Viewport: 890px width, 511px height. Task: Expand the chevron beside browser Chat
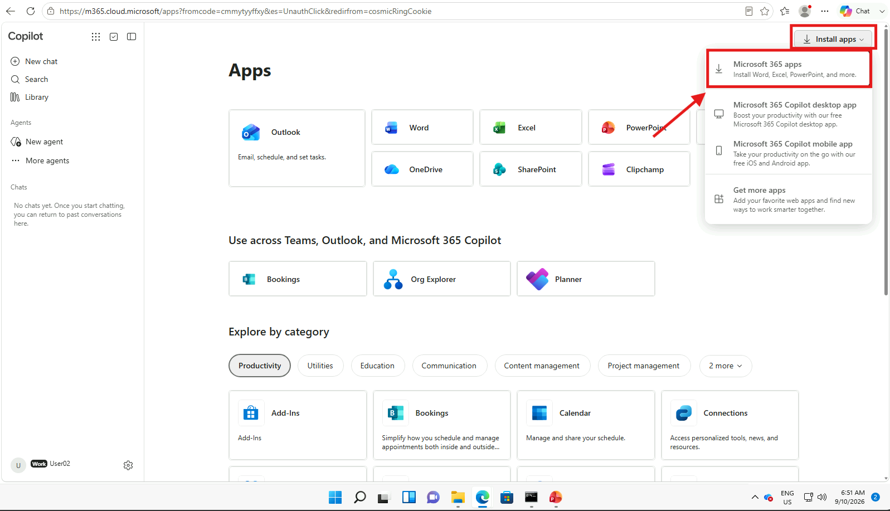[882, 11]
